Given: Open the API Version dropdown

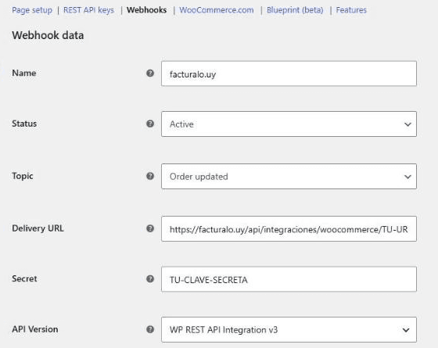Looking at the screenshot, I should (x=289, y=329).
